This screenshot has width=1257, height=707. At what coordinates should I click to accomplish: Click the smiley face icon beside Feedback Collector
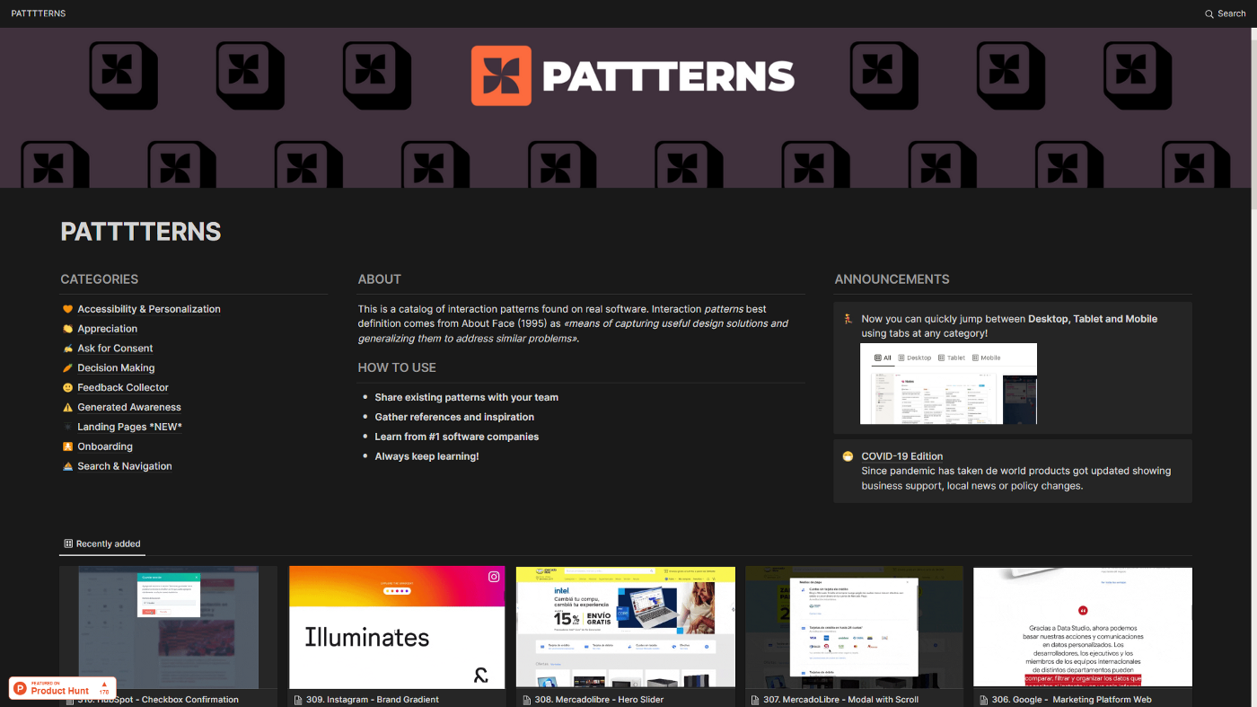point(67,388)
